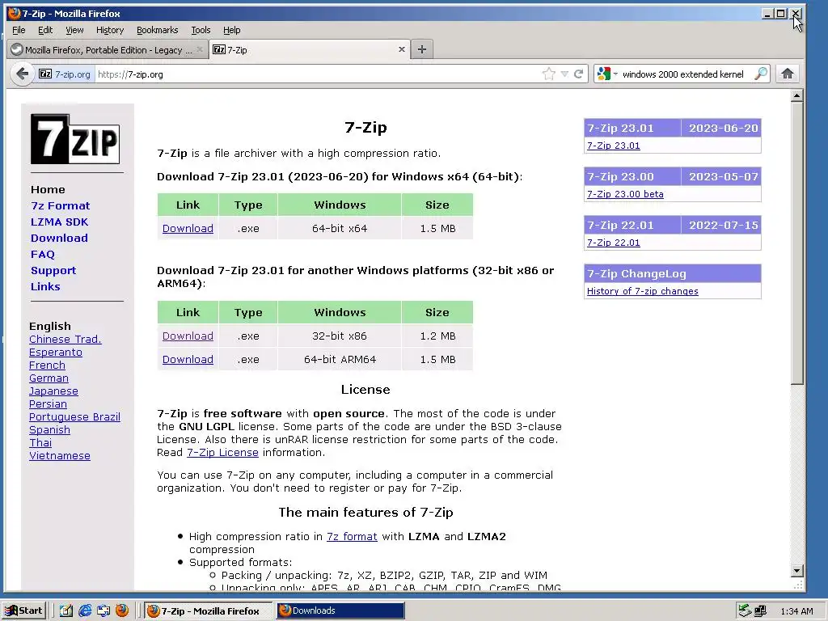Open the 7-Zip 22.01 news link
The image size is (828, 621).
click(x=613, y=243)
